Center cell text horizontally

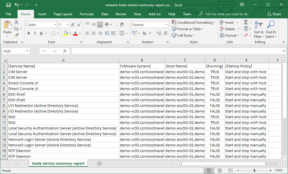[x=94, y=33]
